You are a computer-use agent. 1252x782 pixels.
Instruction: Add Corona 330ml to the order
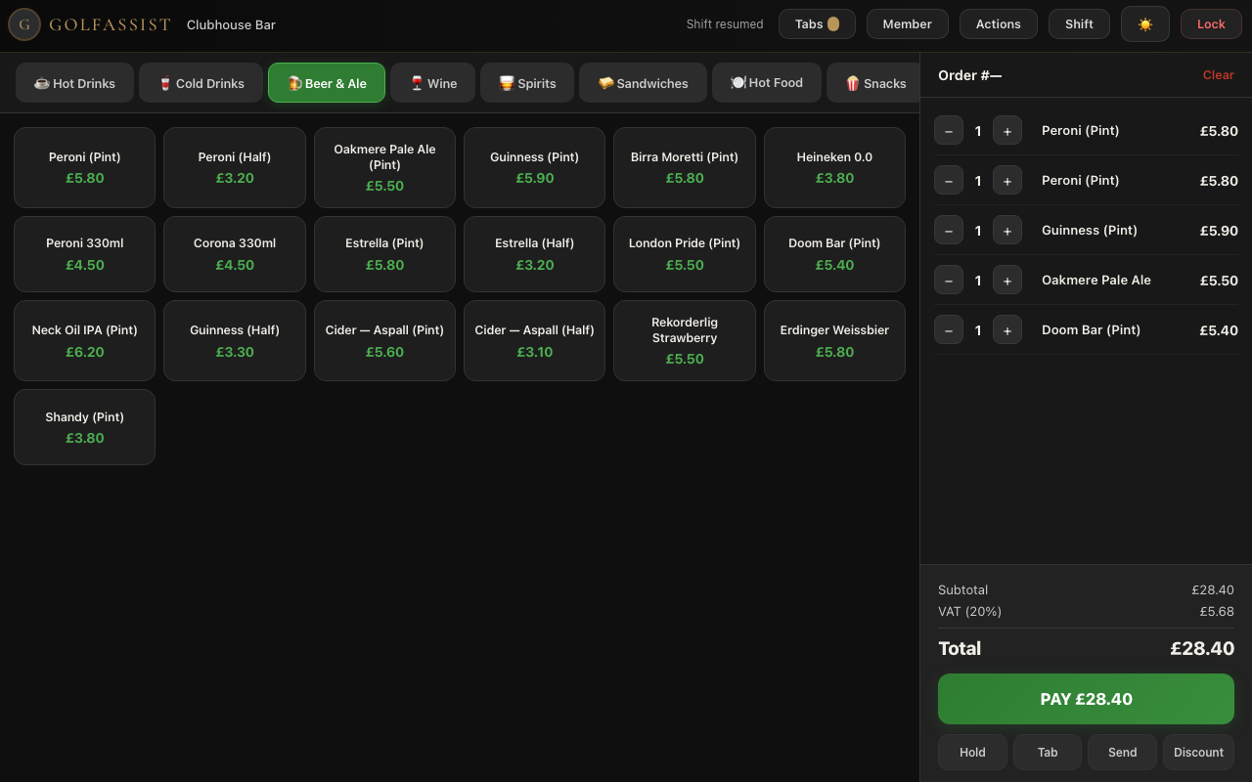234,253
